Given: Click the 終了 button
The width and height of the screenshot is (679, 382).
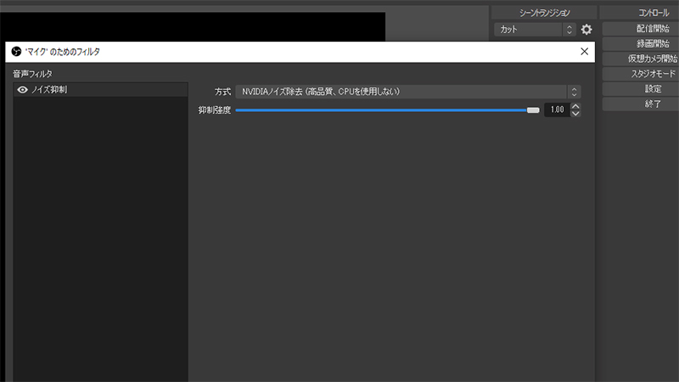Looking at the screenshot, I should pyautogui.click(x=641, y=104).
